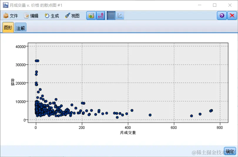Click the 600 x-axis label

click(x=174, y=128)
